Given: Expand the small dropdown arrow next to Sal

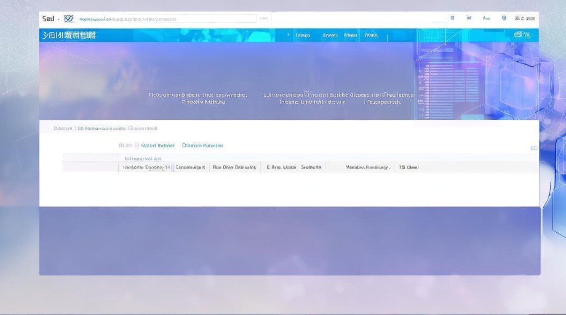Looking at the screenshot, I should coord(59,19).
